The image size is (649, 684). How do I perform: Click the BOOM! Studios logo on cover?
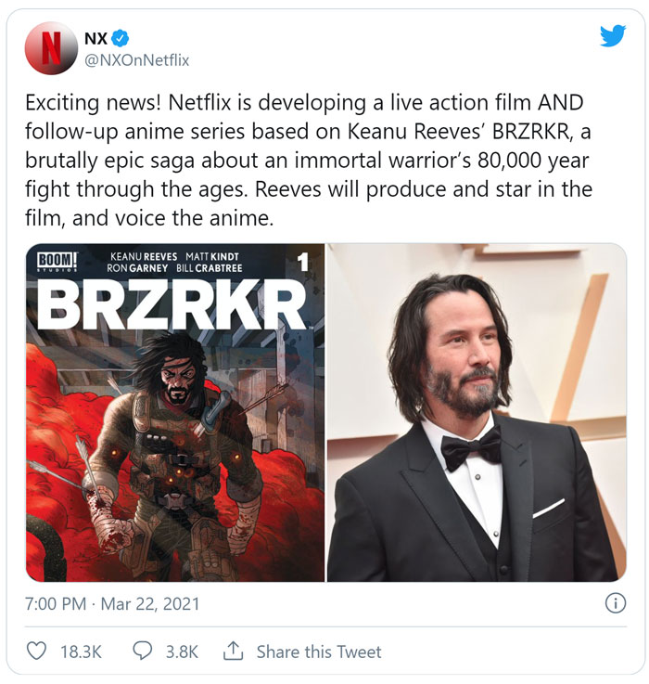pyautogui.click(x=58, y=262)
